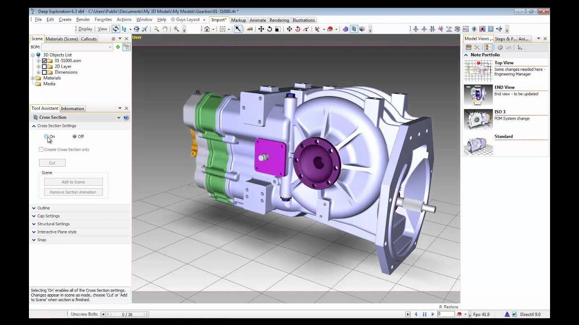
Task: Click the frame number input field
Action: (446, 314)
